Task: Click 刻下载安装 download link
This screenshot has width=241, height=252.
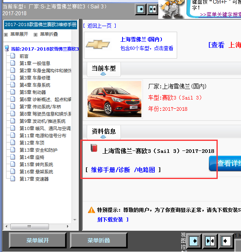Action: point(110,219)
